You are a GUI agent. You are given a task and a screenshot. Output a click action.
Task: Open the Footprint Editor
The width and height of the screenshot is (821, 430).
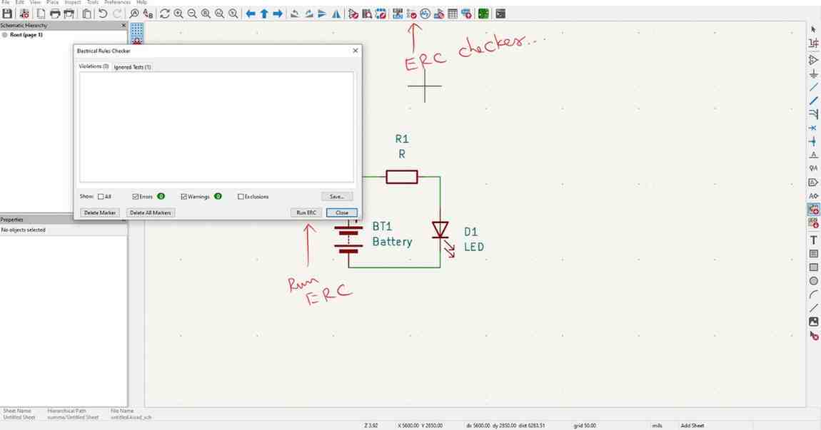coord(381,14)
